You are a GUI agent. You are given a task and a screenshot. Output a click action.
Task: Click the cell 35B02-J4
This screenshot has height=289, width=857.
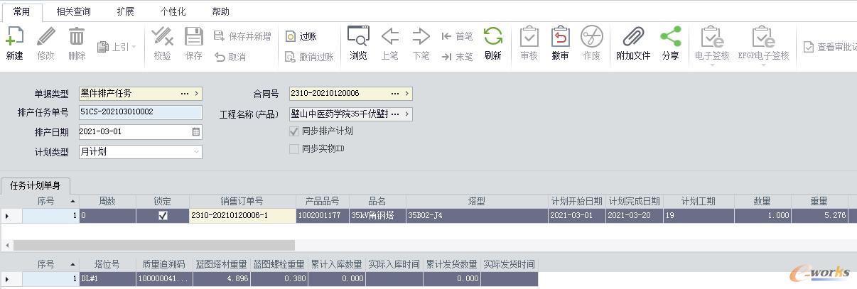477,216
